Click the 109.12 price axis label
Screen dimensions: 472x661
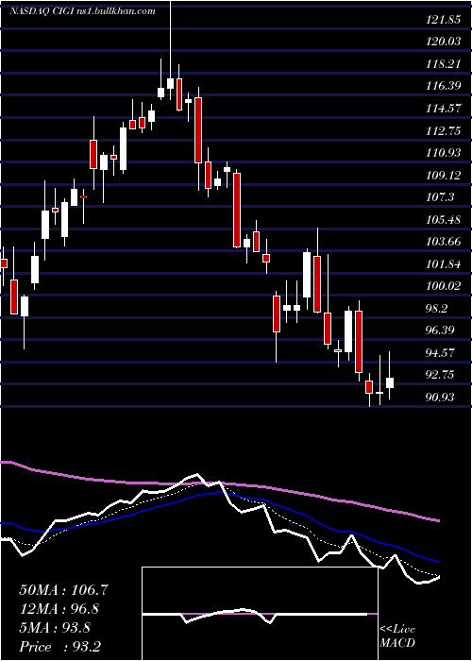point(442,175)
